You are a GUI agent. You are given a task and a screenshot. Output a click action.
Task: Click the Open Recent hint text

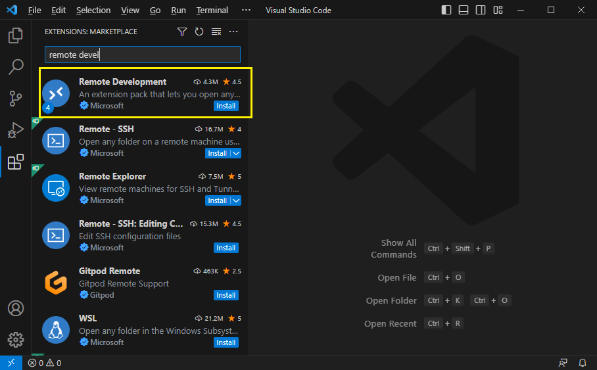click(391, 323)
